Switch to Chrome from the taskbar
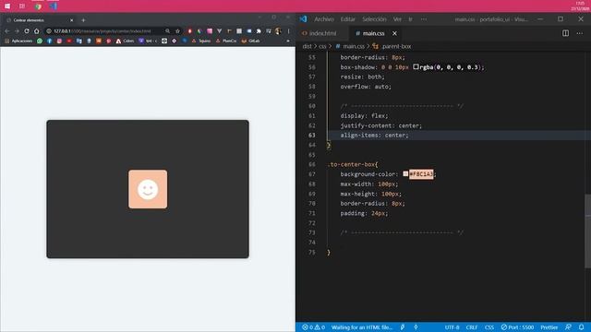 click(x=38, y=6)
